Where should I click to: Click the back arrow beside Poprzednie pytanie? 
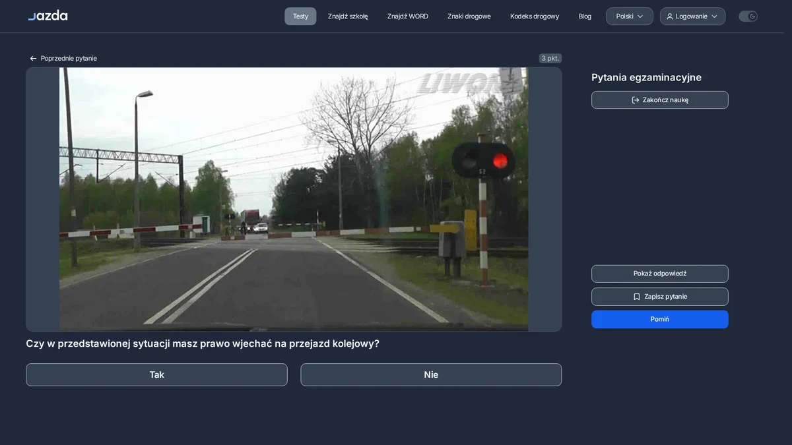[33, 59]
